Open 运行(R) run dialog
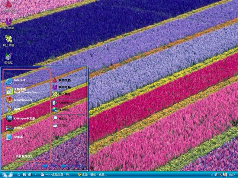The width and height of the screenshot is (238, 178). tap(60, 126)
